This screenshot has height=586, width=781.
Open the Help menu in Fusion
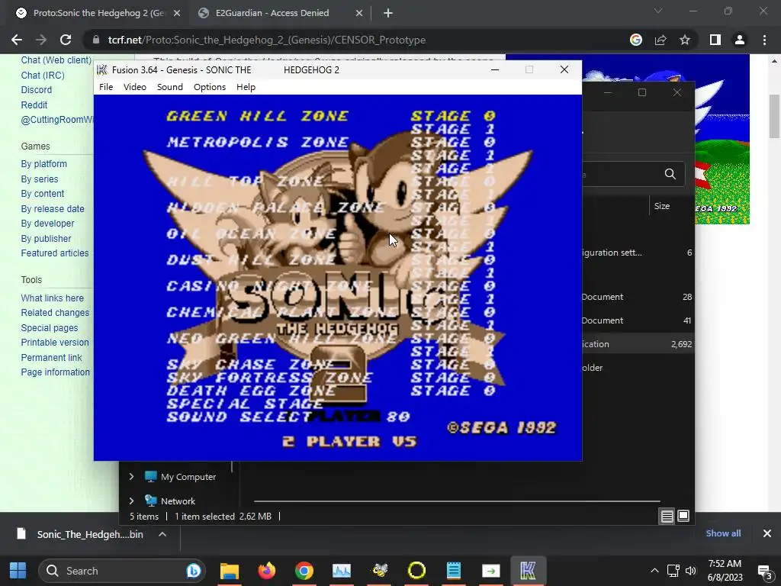coord(246,87)
